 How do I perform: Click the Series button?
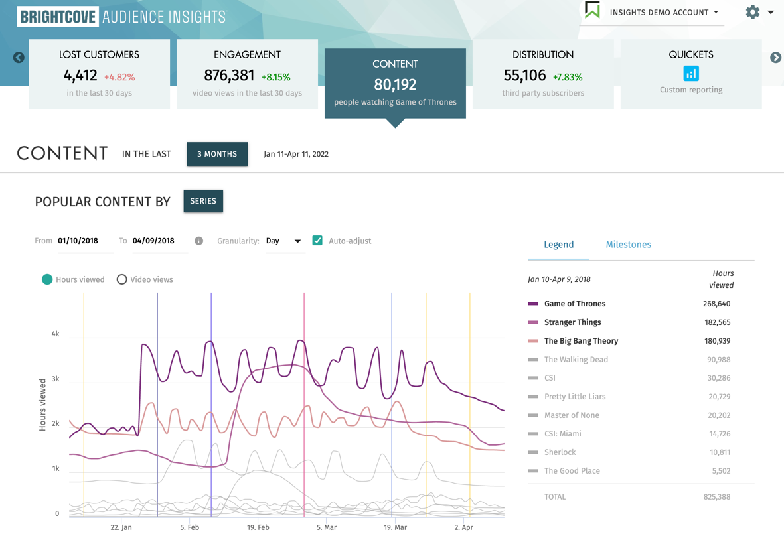point(203,201)
